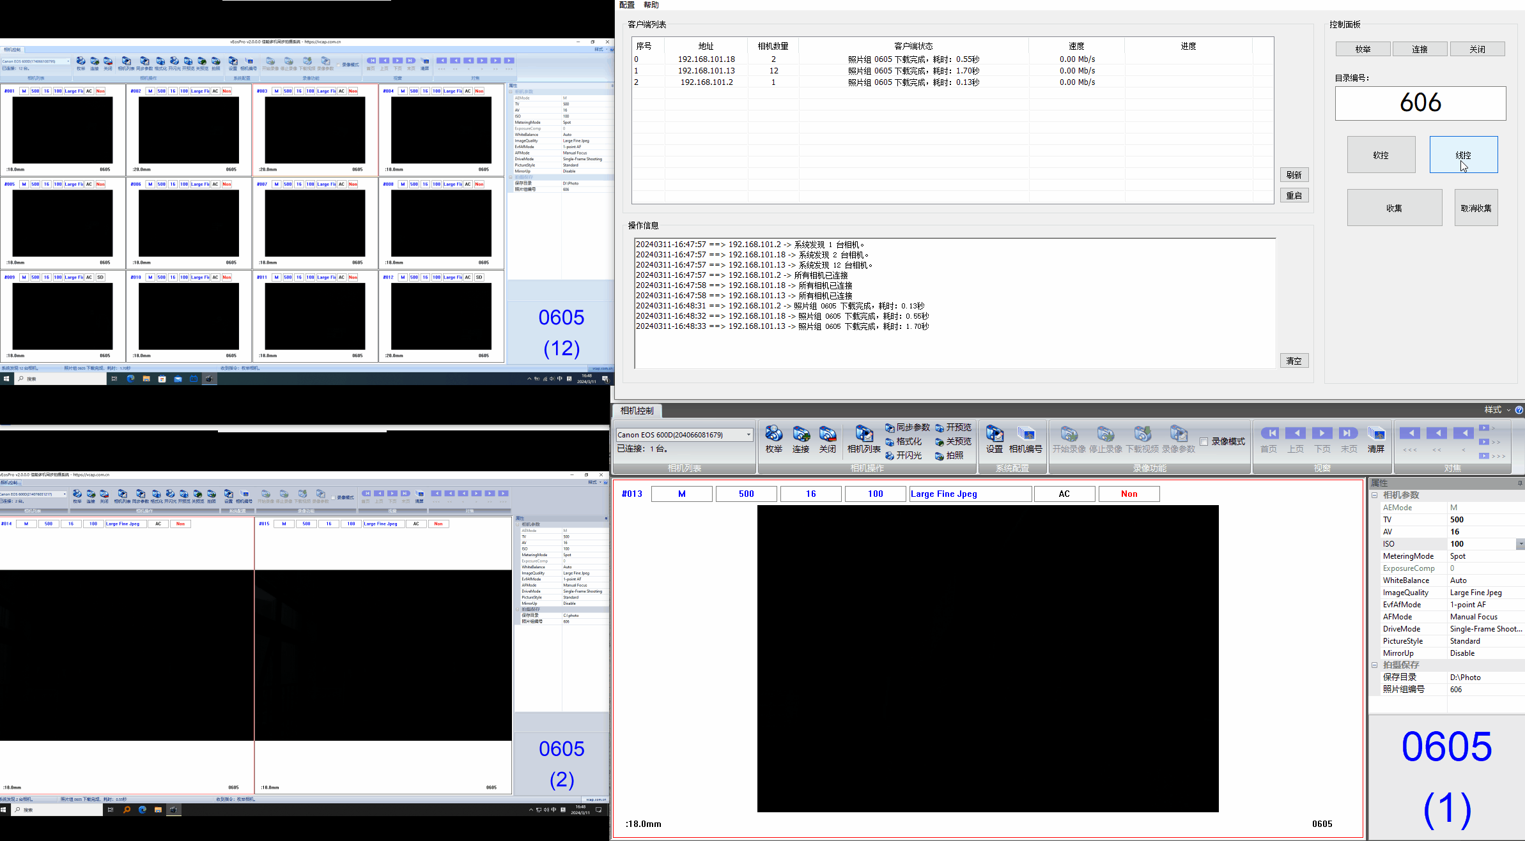
Task: Go to 下页 next page in 视窗
Action: tap(1322, 434)
